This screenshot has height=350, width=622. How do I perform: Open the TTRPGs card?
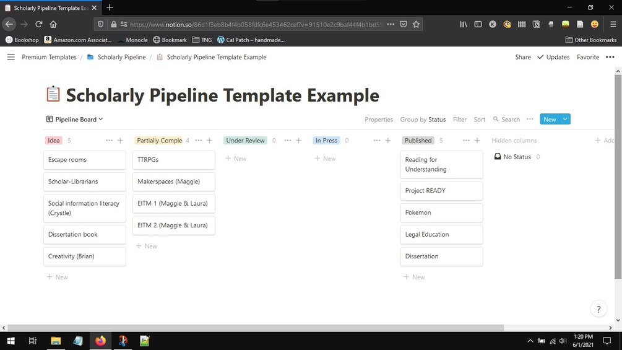point(174,160)
